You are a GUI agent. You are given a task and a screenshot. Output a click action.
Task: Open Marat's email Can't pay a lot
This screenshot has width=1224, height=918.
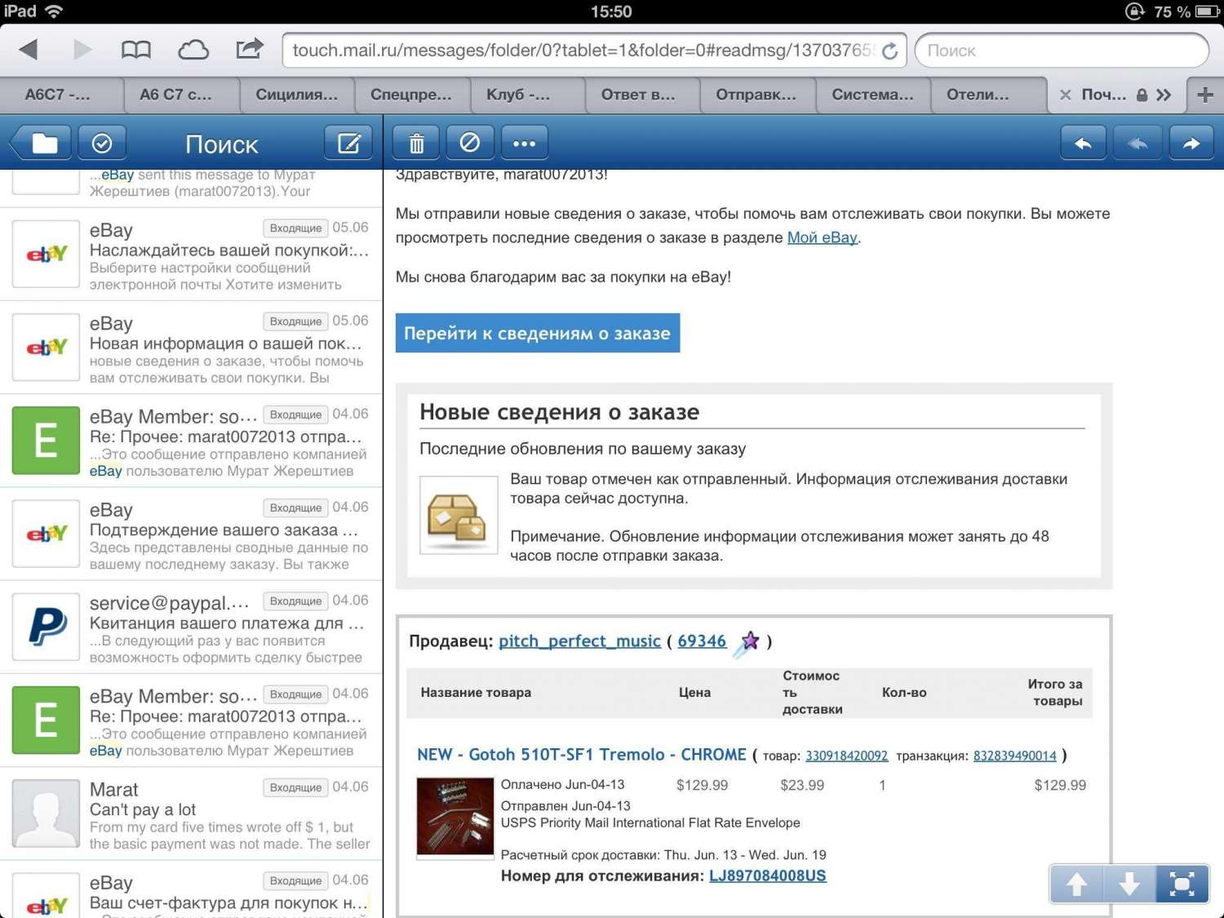pos(192,814)
